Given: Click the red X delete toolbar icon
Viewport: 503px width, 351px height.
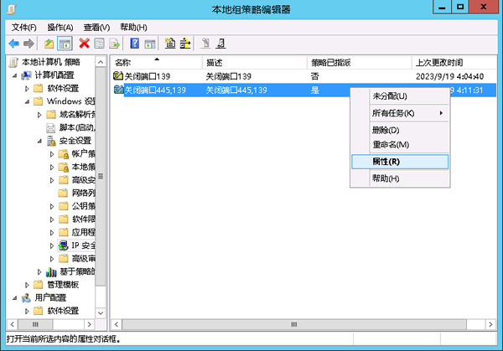Looking at the screenshot, I should (x=85, y=44).
